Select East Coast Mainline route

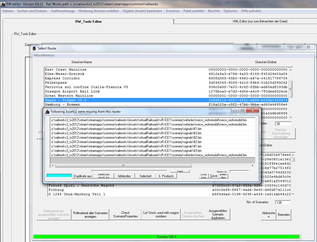click(x=166, y=69)
